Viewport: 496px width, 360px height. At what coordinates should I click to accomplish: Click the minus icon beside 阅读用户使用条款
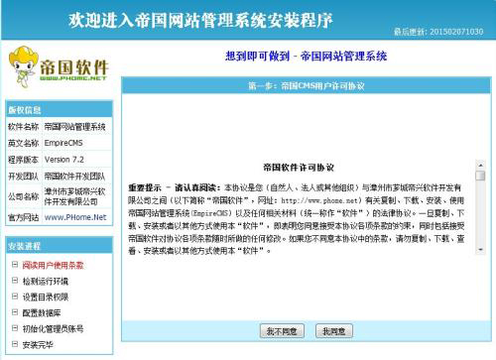pos(15,265)
